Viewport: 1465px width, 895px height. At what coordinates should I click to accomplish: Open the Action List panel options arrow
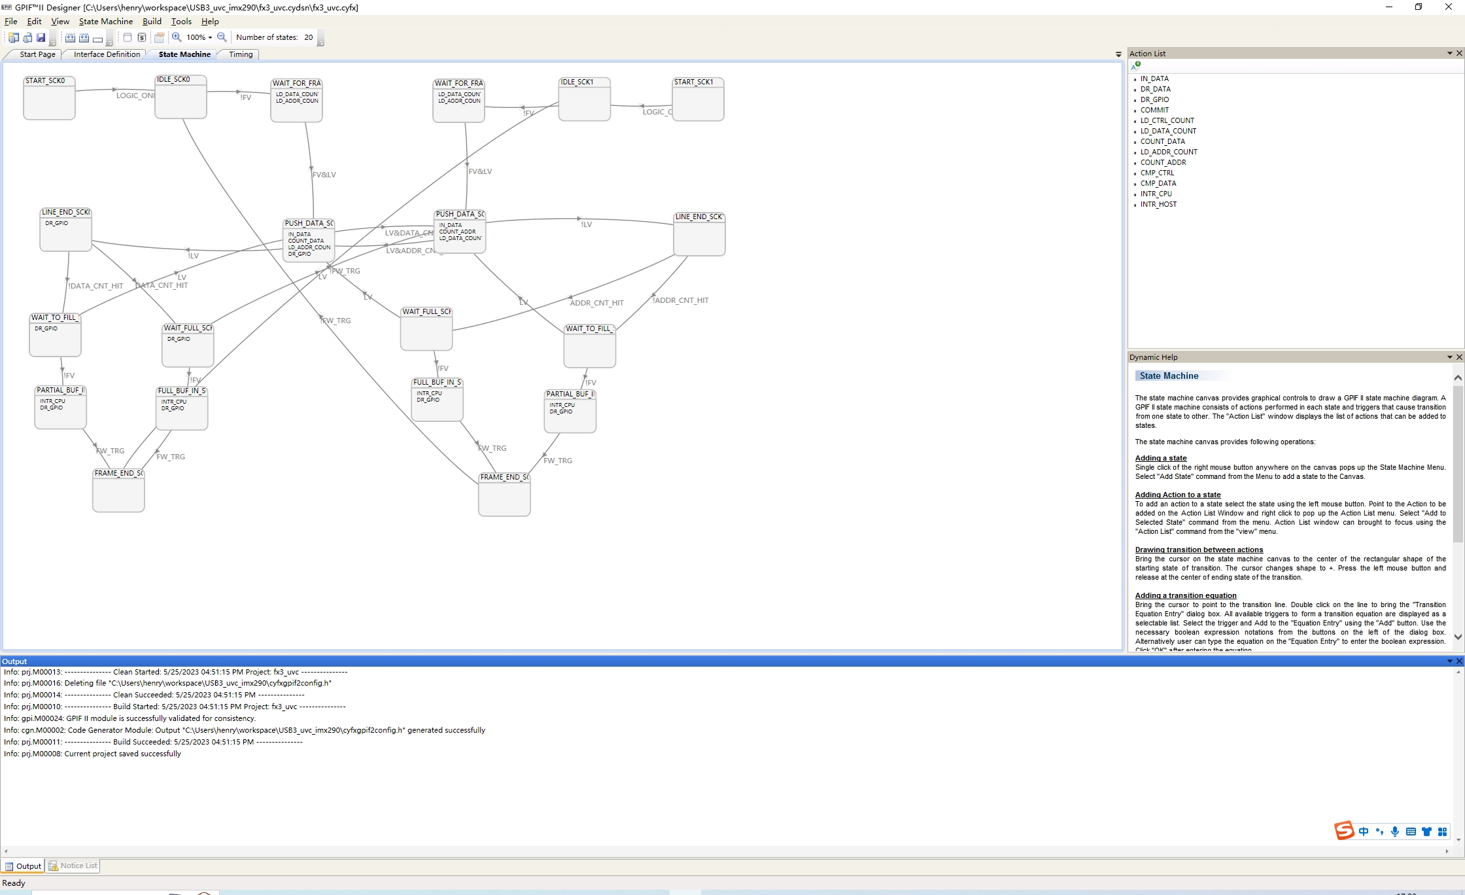[x=1449, y=54]
